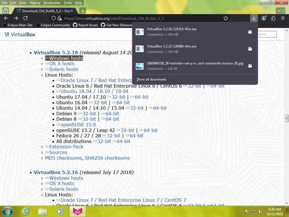289x217 pixels.
Task: Download Ubuntu 16.04 32-bit package
Action: pyautogui.click(x=98, y=103)
